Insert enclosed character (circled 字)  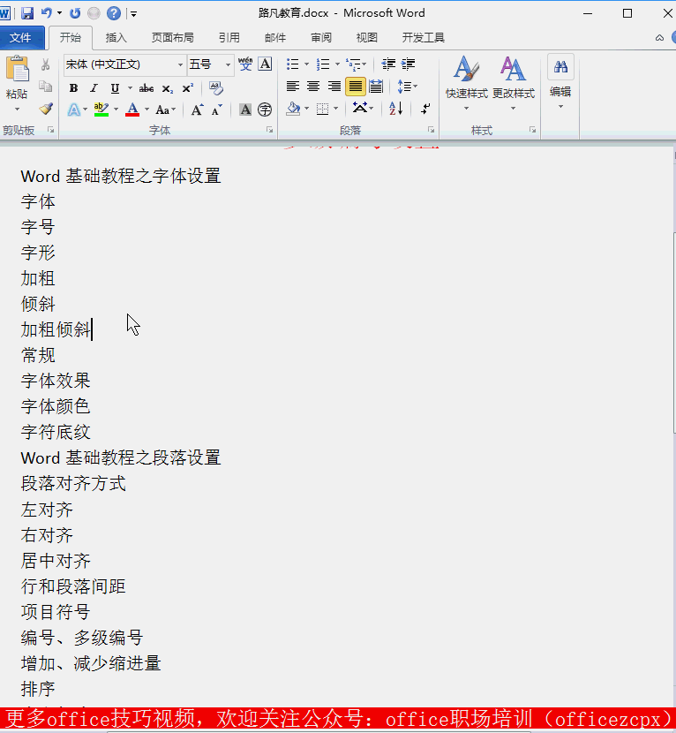tap(265, 110)
